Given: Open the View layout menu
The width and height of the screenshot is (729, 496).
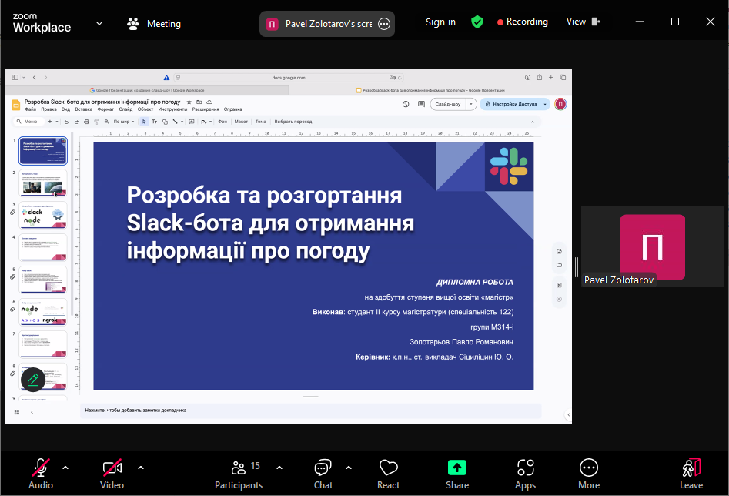Looking at the screenshot, I should click(x=583, y=22).
